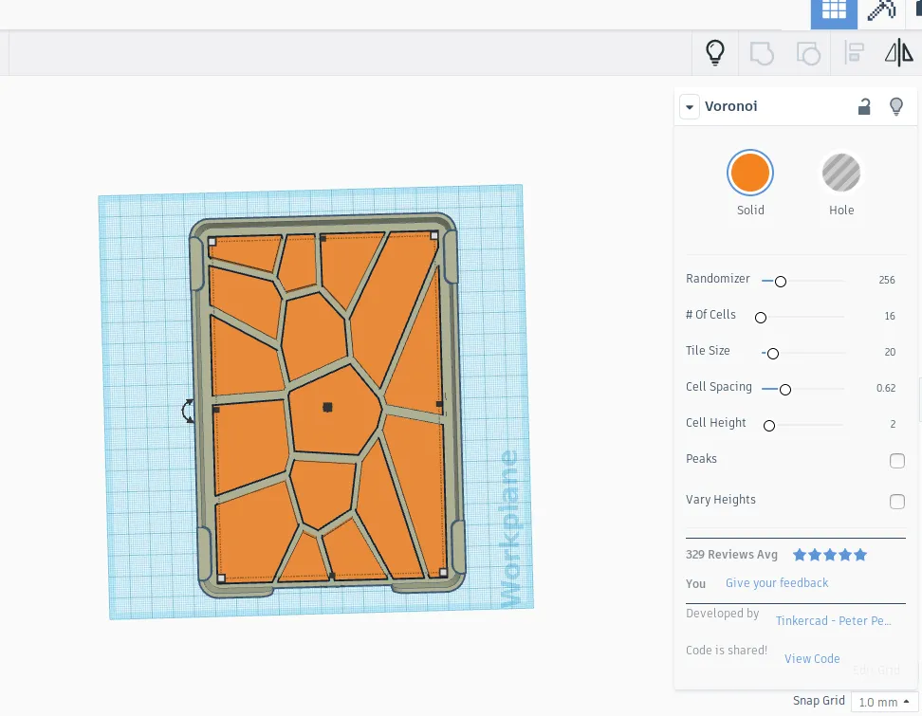Image resolution: width=922 pixels, height=716 pixels.
Task: Hide the selected Voronoi shape
Action: point(896,106)
